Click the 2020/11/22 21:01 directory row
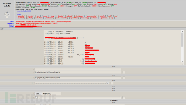The image size is (186, 105). pos(69,48)
